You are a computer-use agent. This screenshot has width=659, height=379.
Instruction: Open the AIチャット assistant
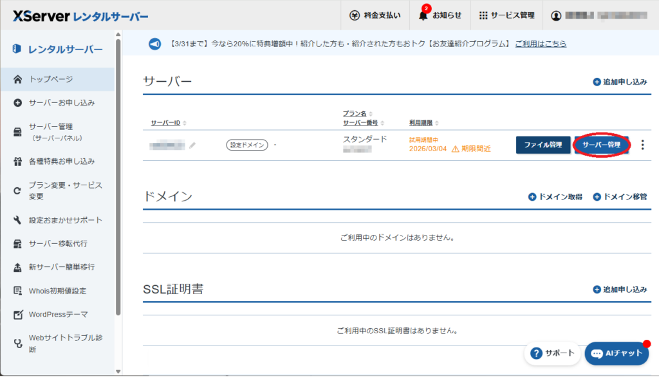coord(616,353)
